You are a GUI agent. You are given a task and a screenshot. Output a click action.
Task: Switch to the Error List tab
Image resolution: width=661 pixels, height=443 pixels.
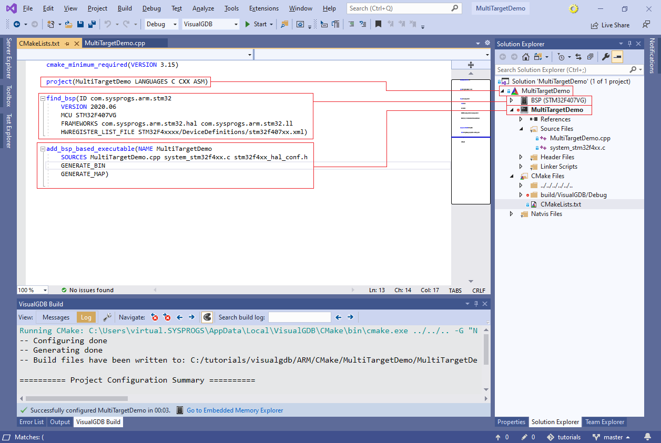coord(32,422)
